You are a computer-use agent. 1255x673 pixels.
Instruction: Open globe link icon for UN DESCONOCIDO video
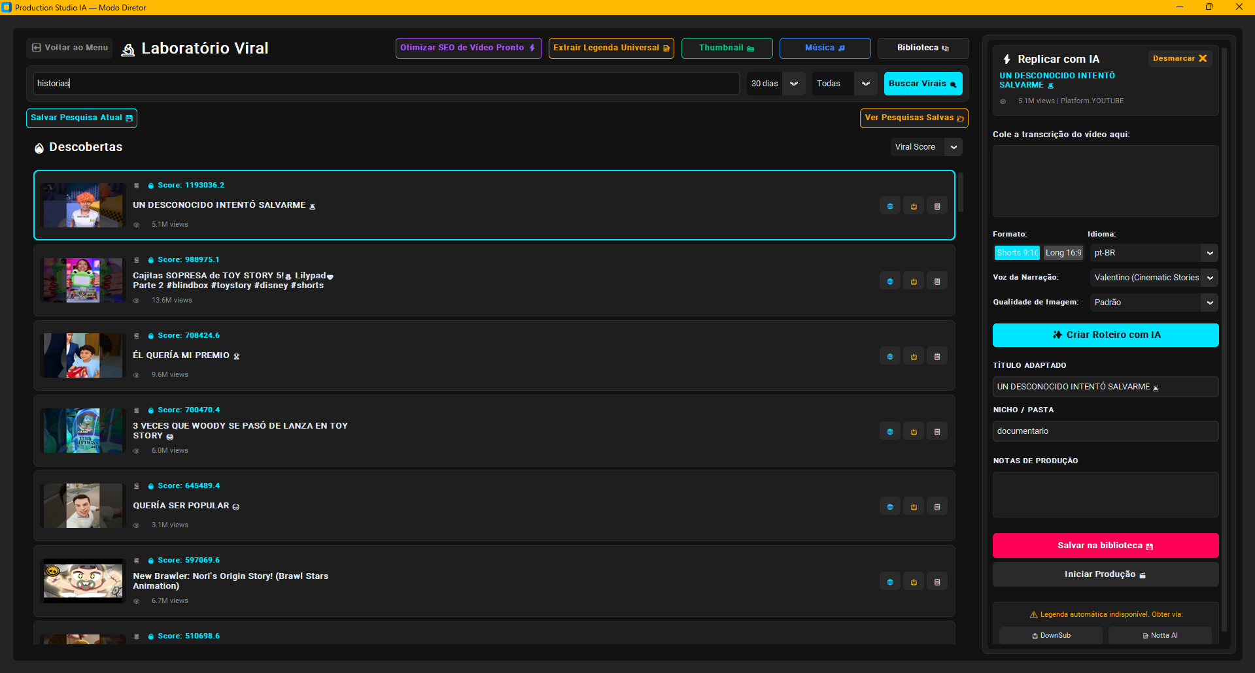point(889,206)
